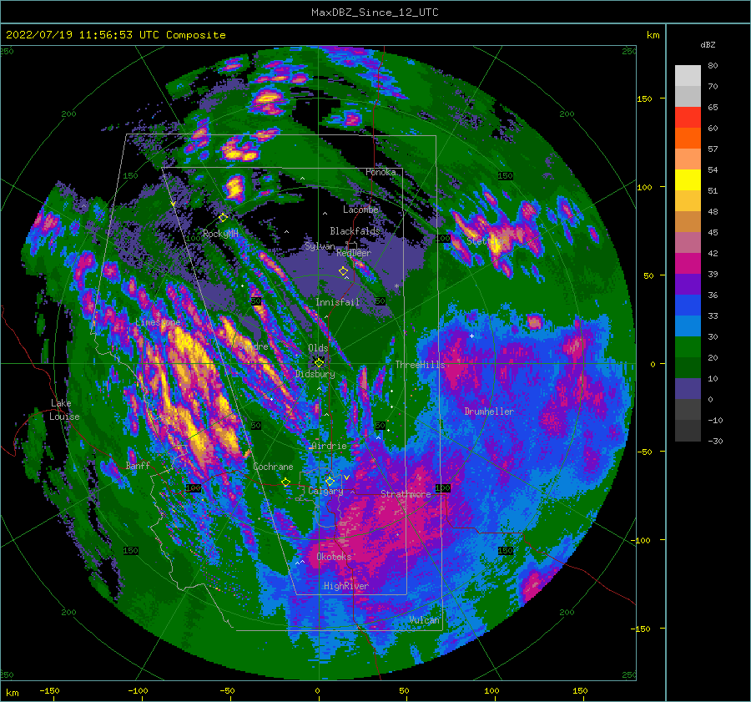
Task: Click the Olds label
Action: (318, 348)
